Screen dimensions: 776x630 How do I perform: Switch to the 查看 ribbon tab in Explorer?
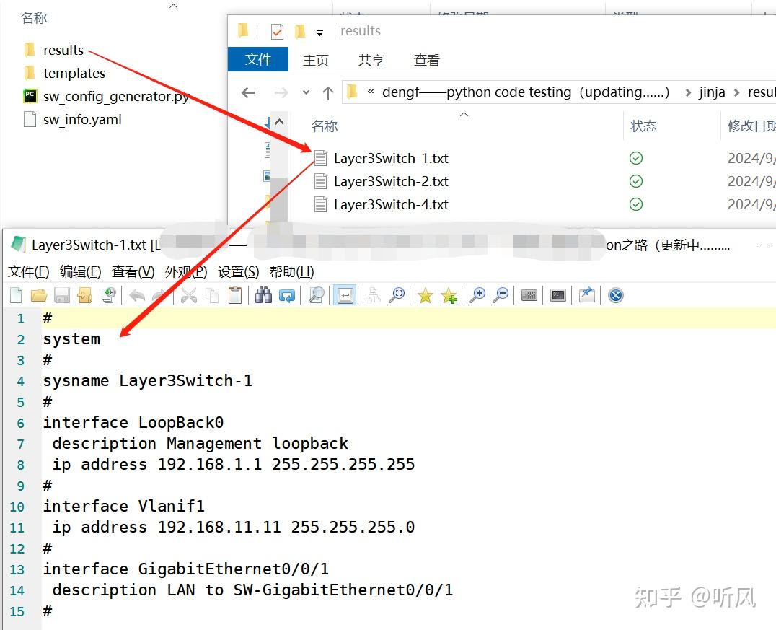(426, 60)
